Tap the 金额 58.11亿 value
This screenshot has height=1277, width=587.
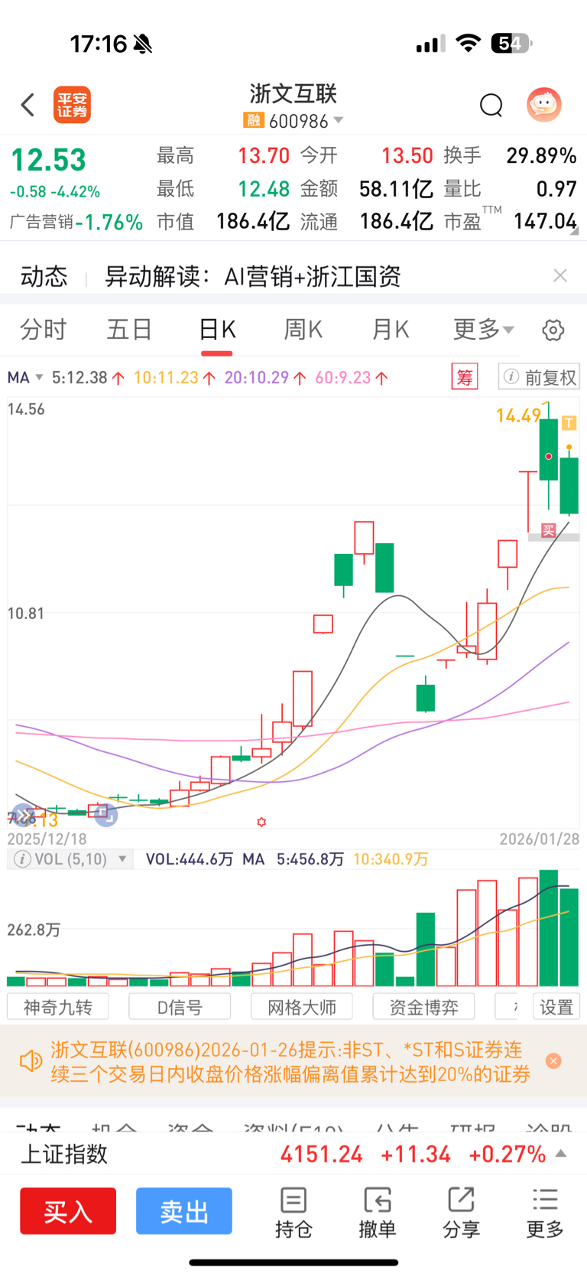click(x=396, y=189)
